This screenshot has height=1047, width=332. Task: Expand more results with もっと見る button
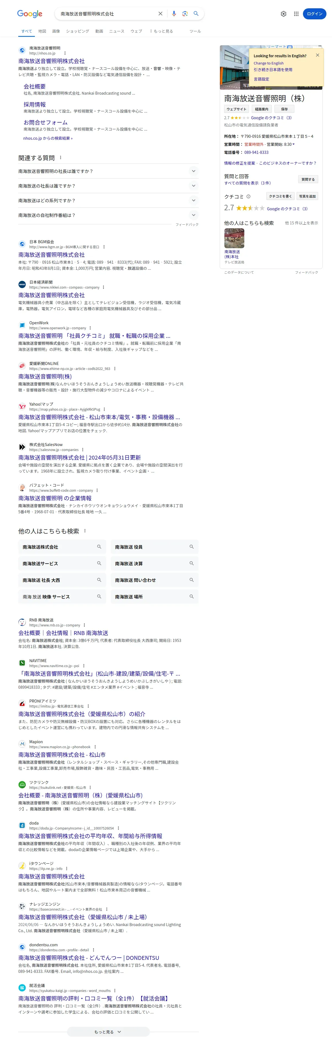(108, 1032)
